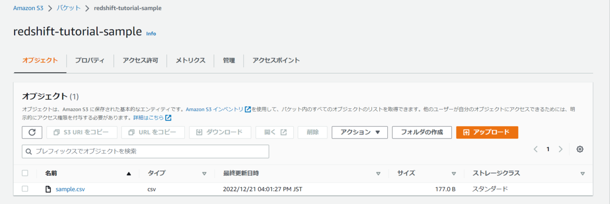Select all objects header checkbox
Image resolution: width=610 pixels, height=204 pixels.
click(x=25, y=173)
